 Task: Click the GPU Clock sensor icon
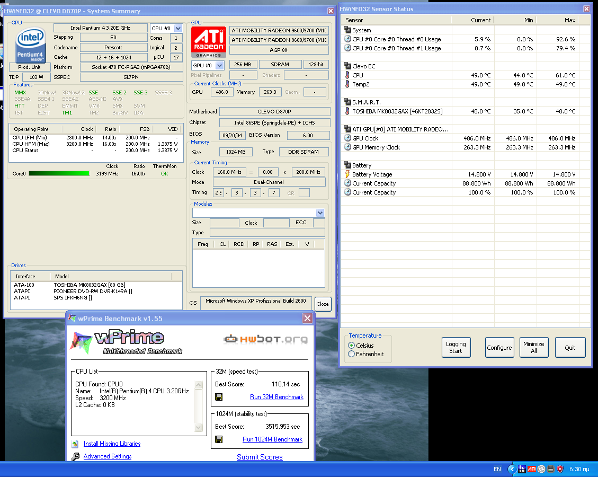coord(347,138)
